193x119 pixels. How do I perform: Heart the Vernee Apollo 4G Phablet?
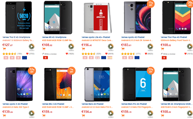(146, 54)
